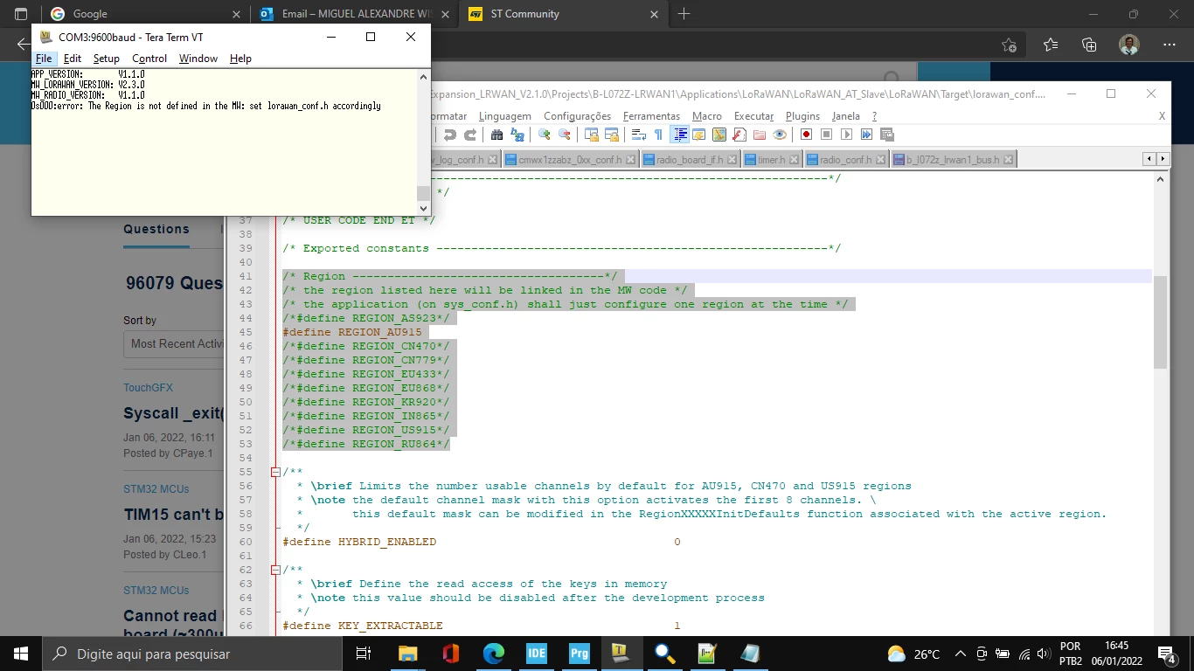Open the Document Map panel icon

click(719, 135)
